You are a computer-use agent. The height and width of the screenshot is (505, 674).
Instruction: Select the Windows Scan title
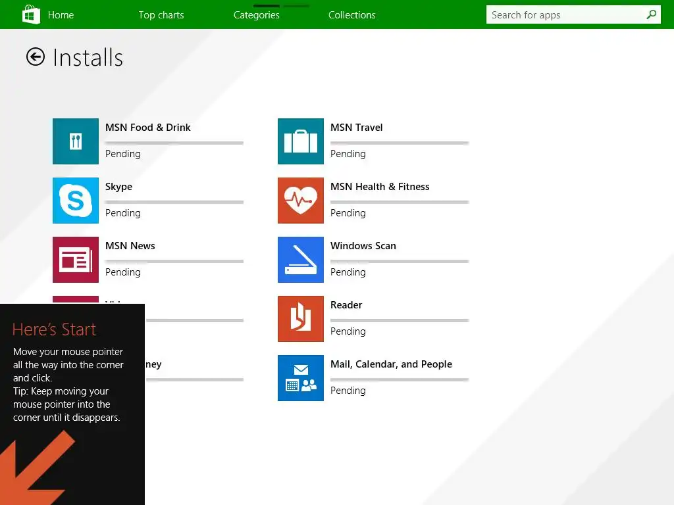pos(363,246)
